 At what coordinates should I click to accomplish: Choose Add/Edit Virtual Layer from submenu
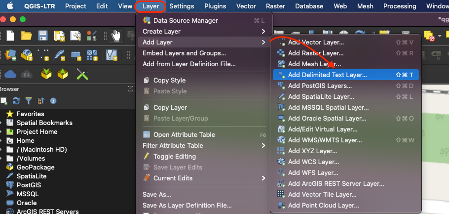[x=345, y=129]
